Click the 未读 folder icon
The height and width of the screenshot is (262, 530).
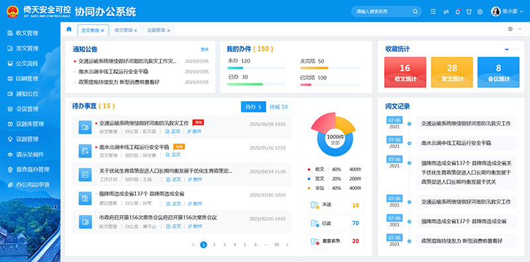(x=315, y=205)
